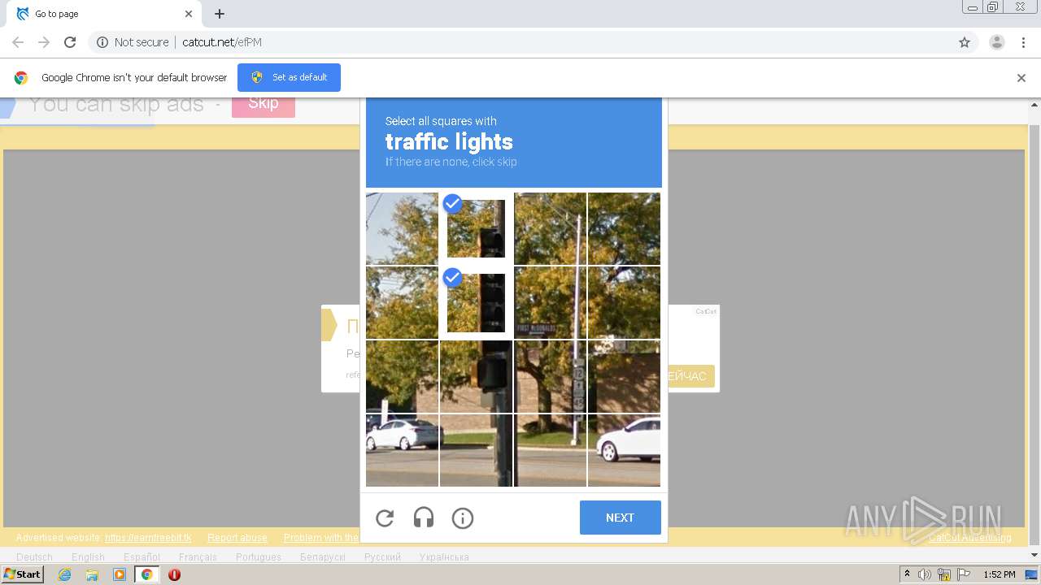The width and height of the screenshot is (1041, 585).
Task: Switch language to Українська
Action: [x=444, y=557]
